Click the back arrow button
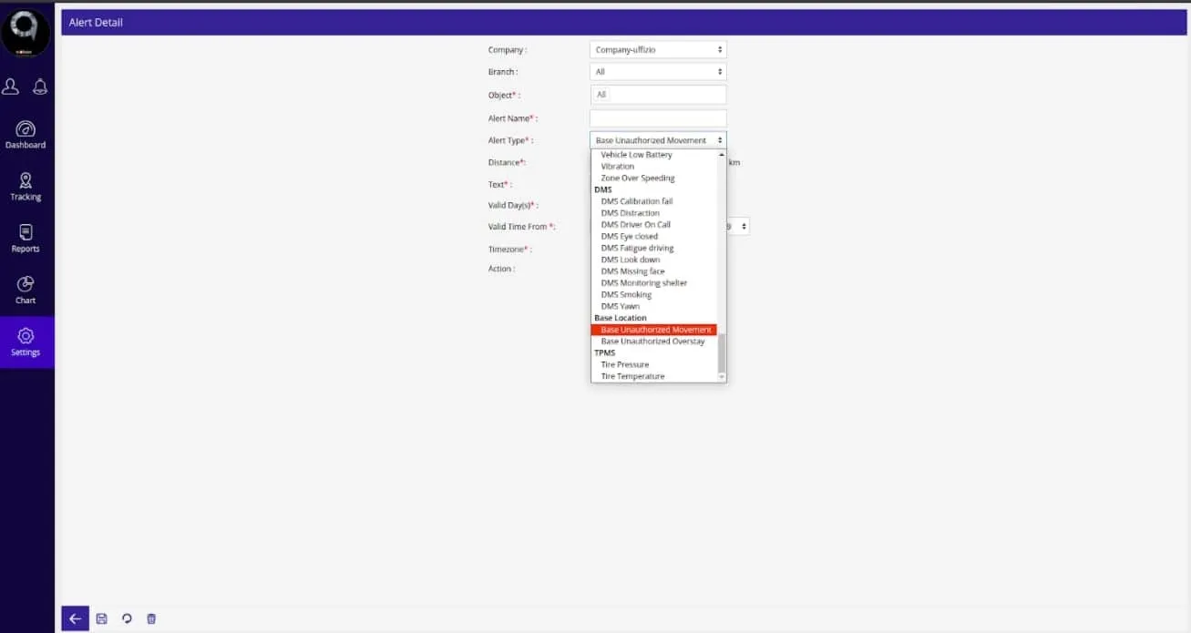 tap(75, 618)
